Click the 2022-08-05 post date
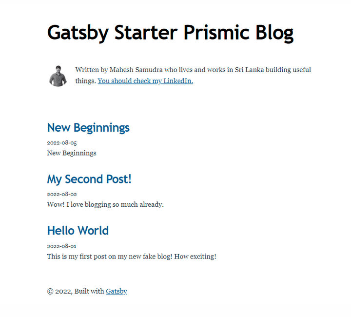 tap(61, 143)
